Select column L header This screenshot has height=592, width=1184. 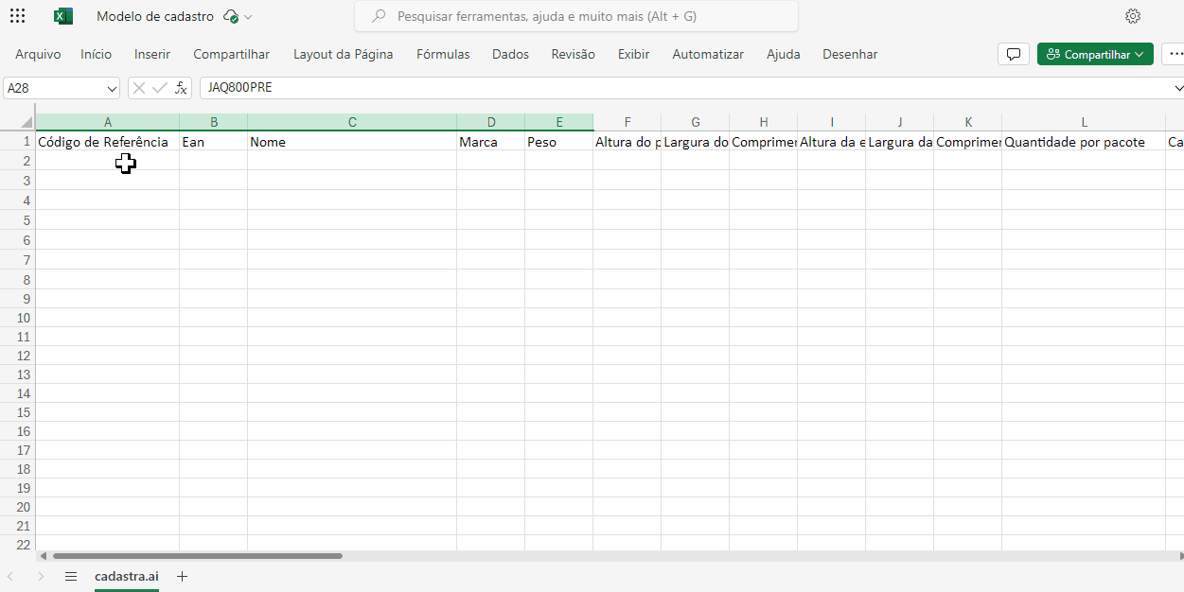1084,122
